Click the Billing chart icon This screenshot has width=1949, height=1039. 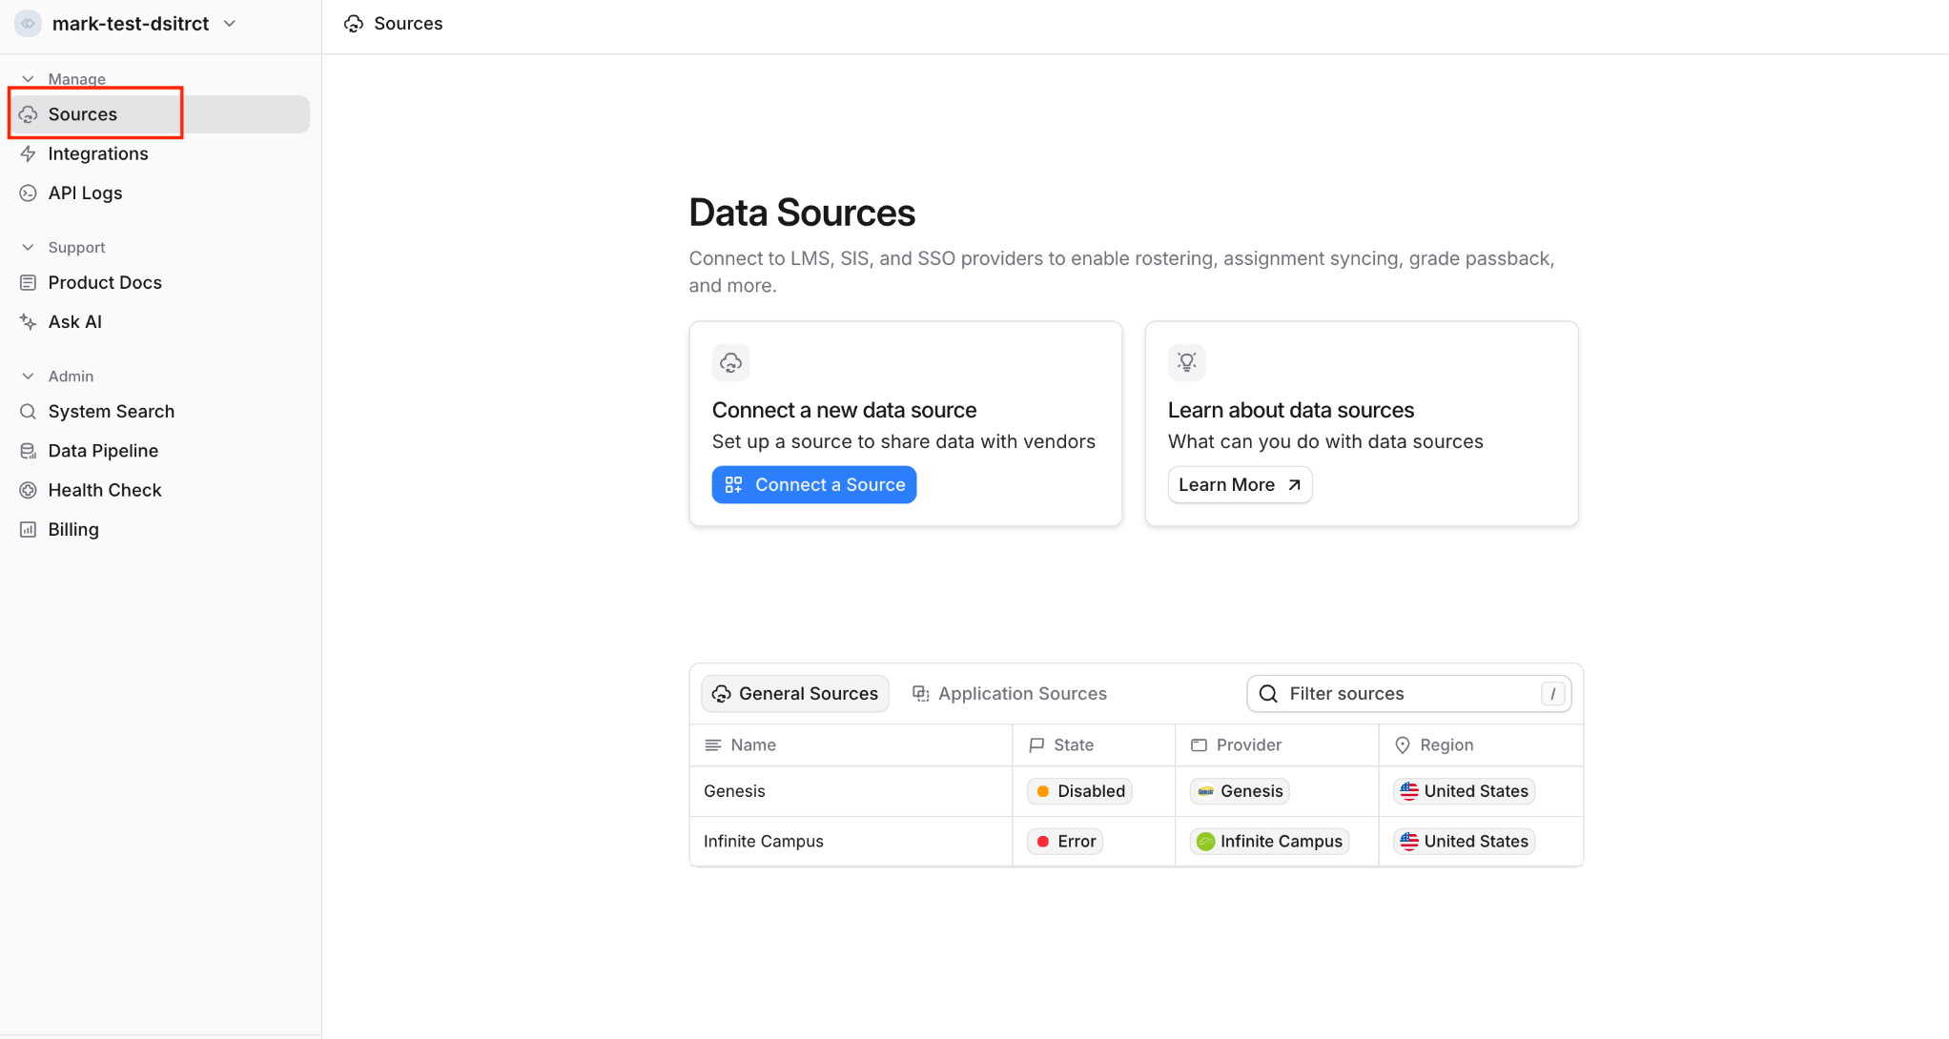tap(29, 529)
